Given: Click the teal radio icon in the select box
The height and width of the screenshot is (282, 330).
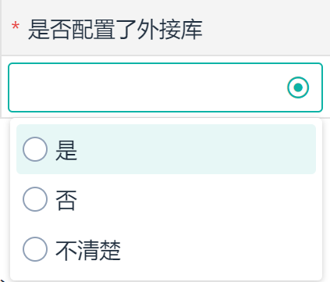Looking at the screenshot, I should [298, 87].
